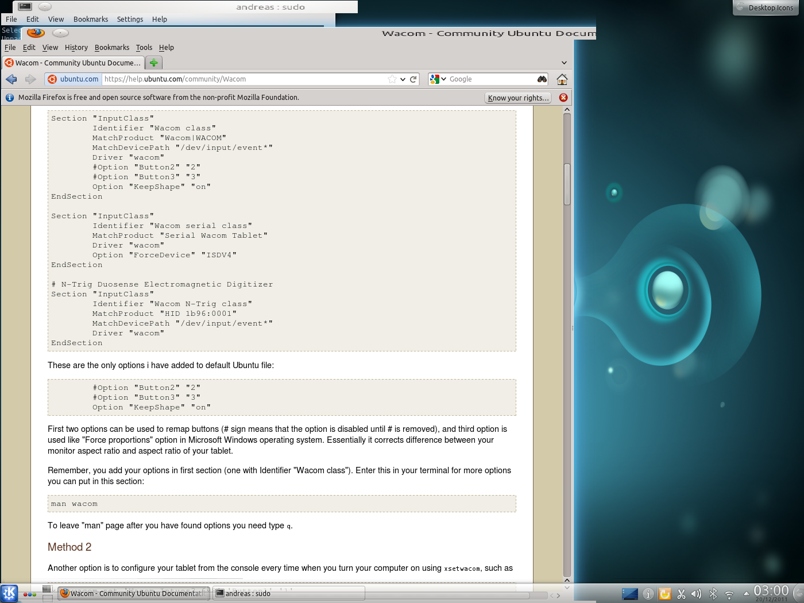Click the notification bar info icon
The image size is (804, 603).
(10, 98)
